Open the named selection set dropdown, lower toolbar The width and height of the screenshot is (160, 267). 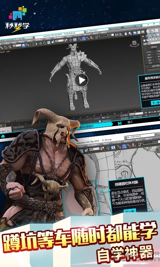(x=150, y=143)
